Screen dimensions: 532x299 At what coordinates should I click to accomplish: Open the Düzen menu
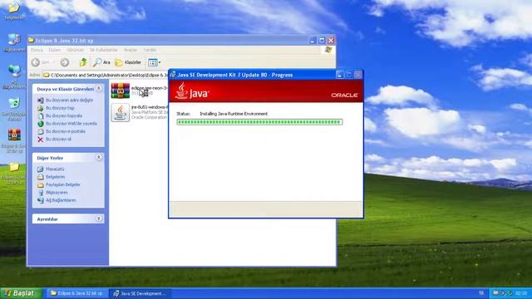54,50
